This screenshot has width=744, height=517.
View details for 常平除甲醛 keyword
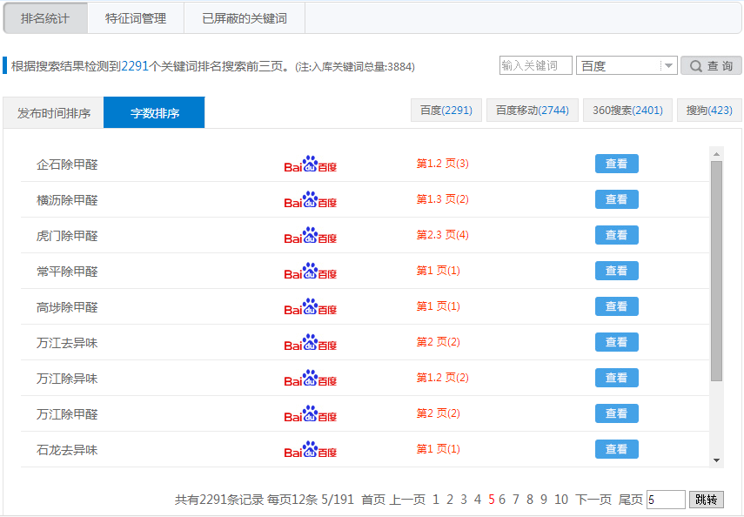[616, 271]
